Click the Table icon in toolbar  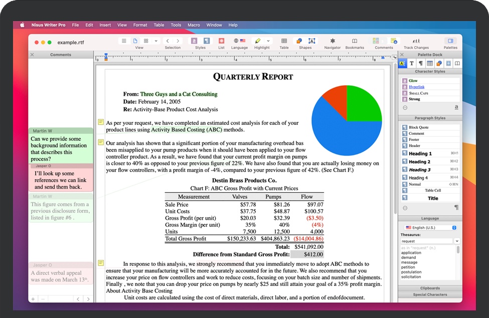coord(284,41)
